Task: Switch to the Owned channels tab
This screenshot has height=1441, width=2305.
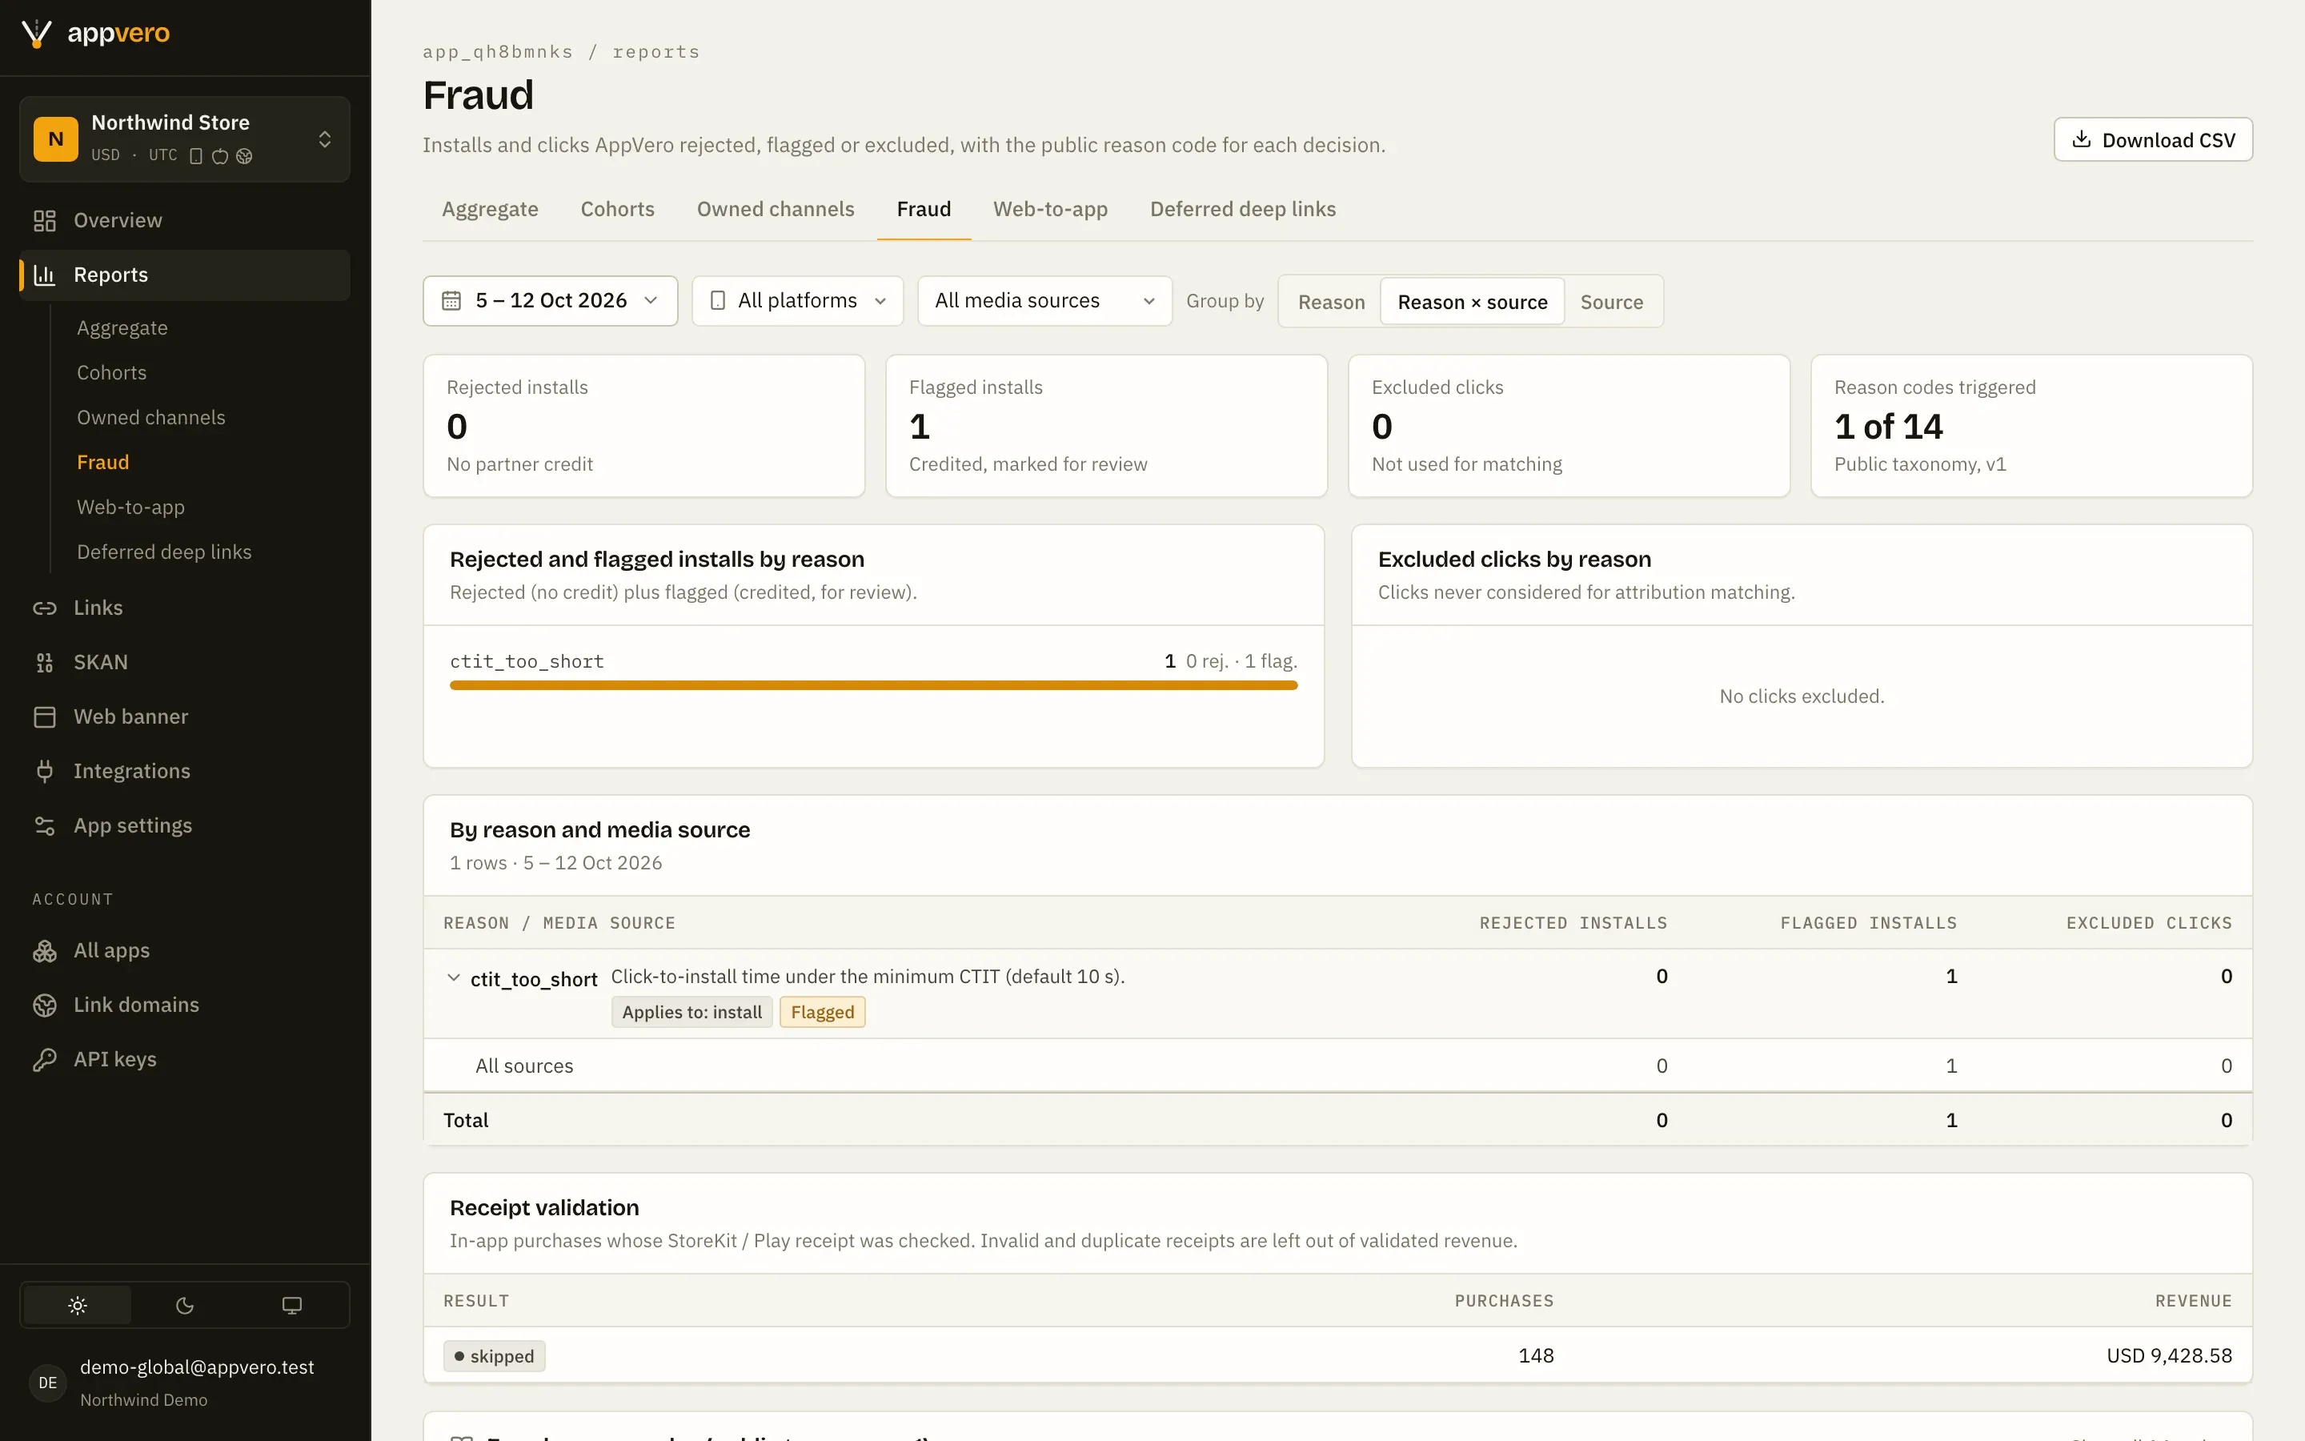Action: [x=776, y=209]
